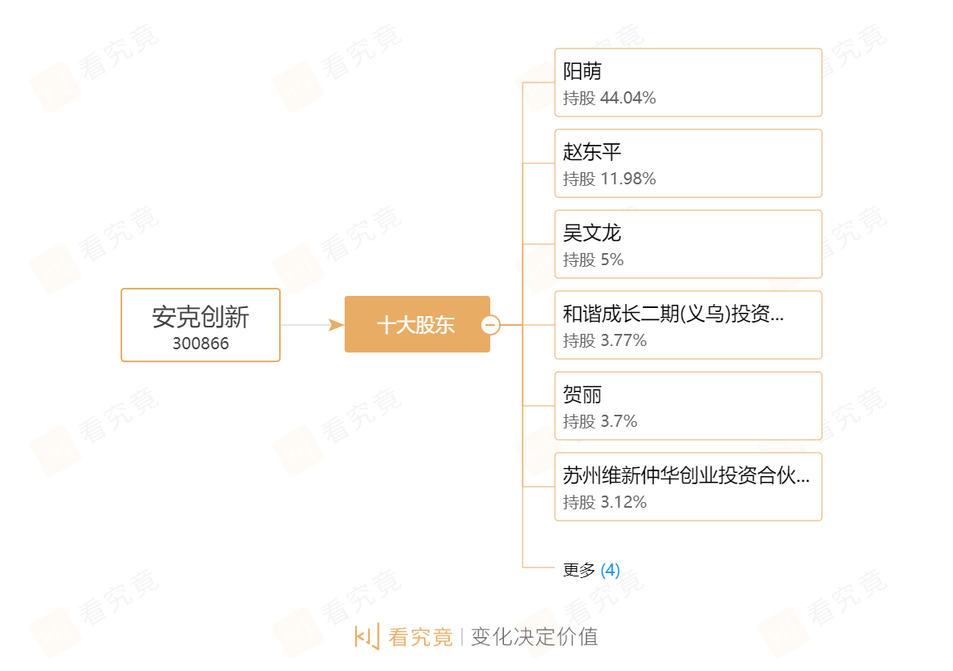Screen dimensions: 953x671
Task: Click the 看究竟 logo icon at bottom
Action: click(367, 636)
